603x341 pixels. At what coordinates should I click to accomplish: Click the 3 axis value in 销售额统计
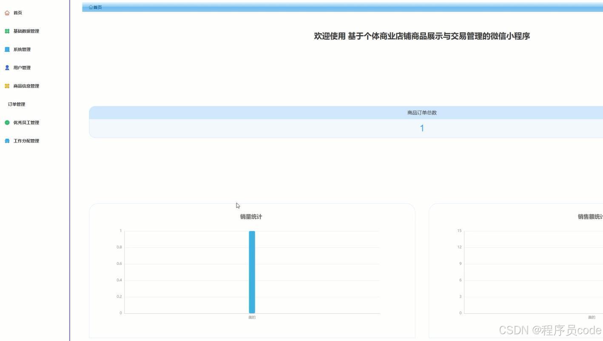[460, 297]
